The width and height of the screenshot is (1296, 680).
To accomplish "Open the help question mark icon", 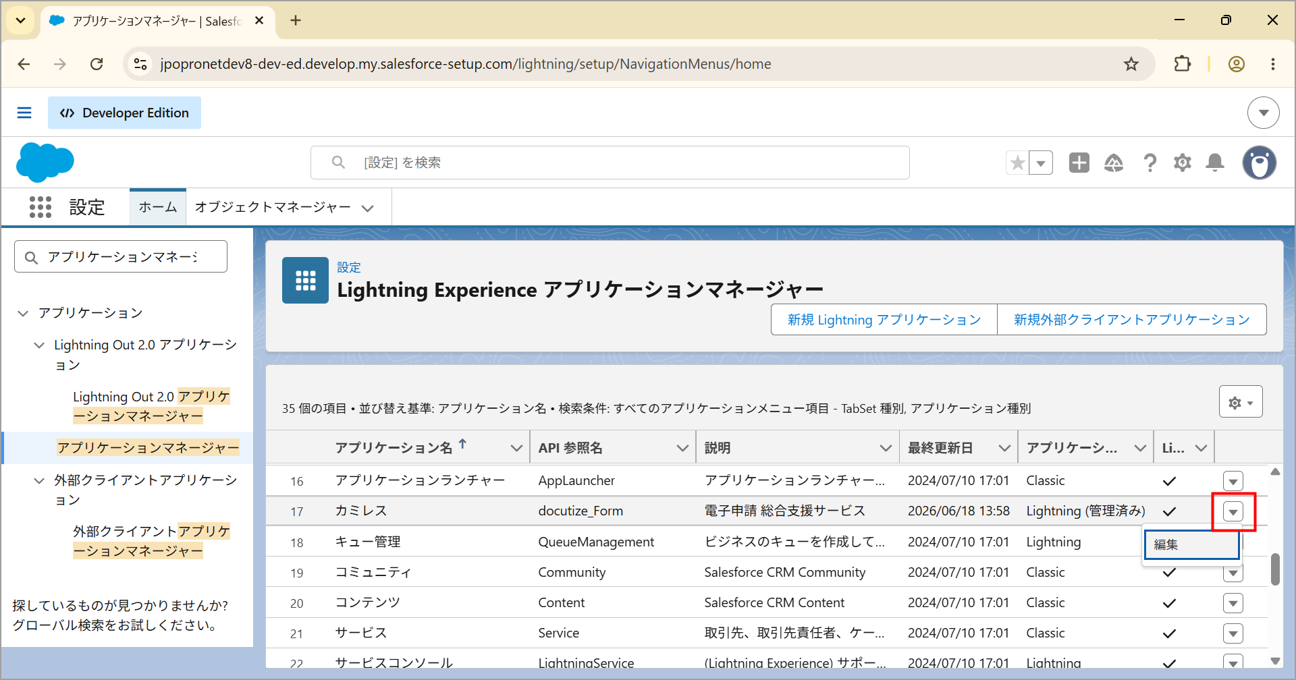I will tap(1150, 163).
